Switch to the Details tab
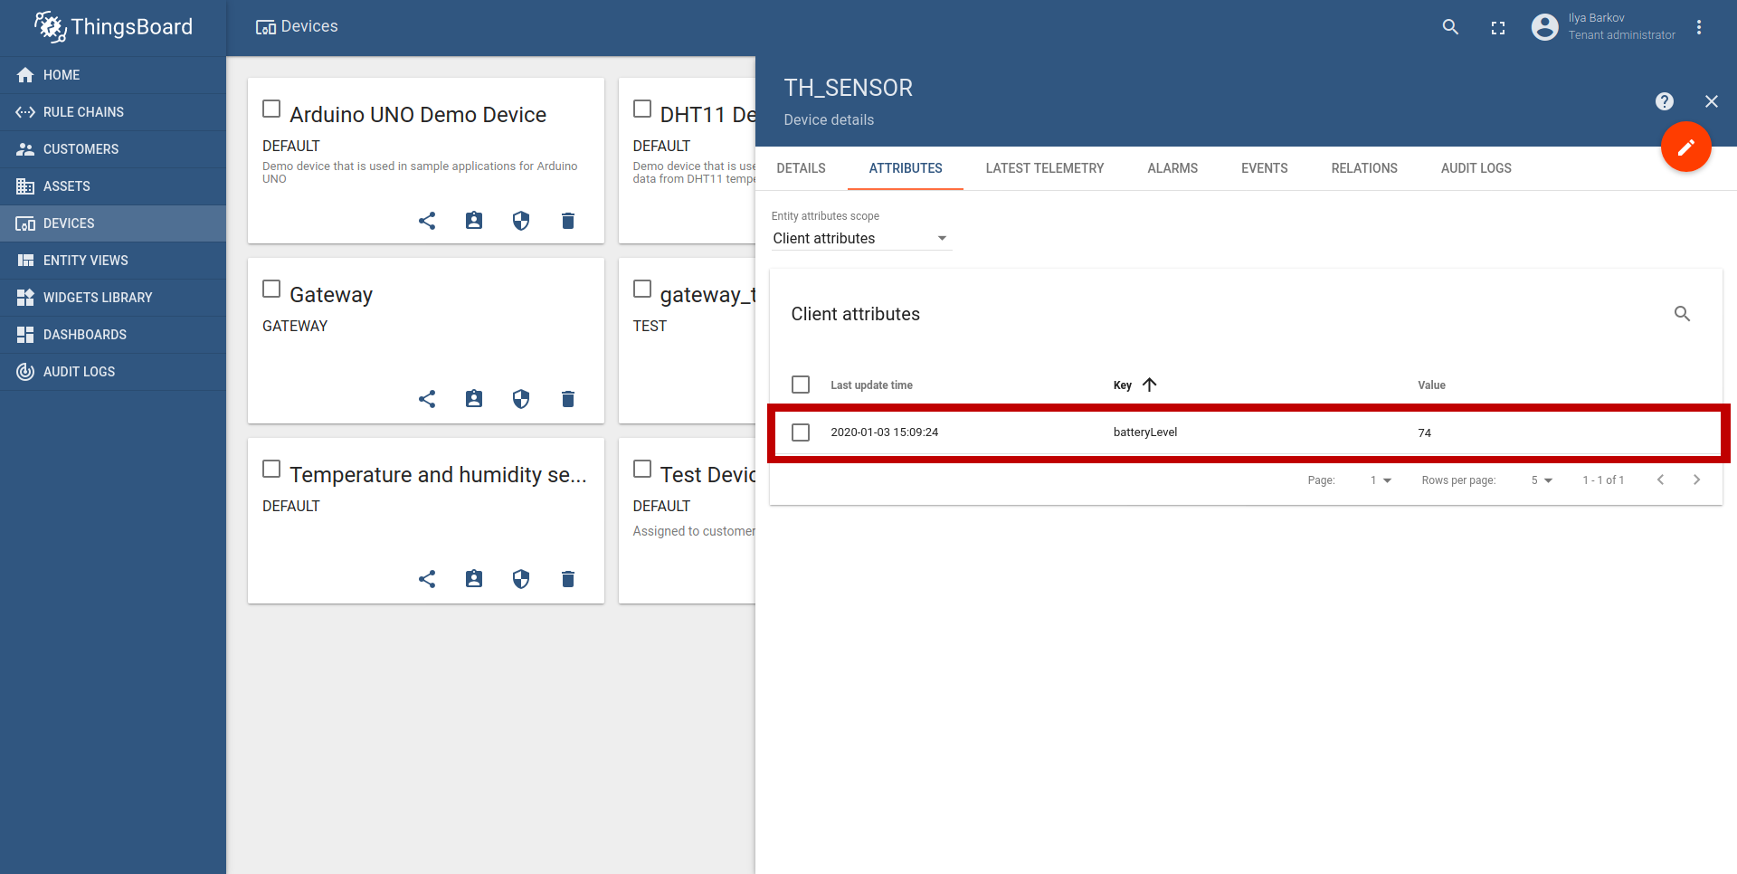Viewport: 1737px width, 874px height. point(801,168)
